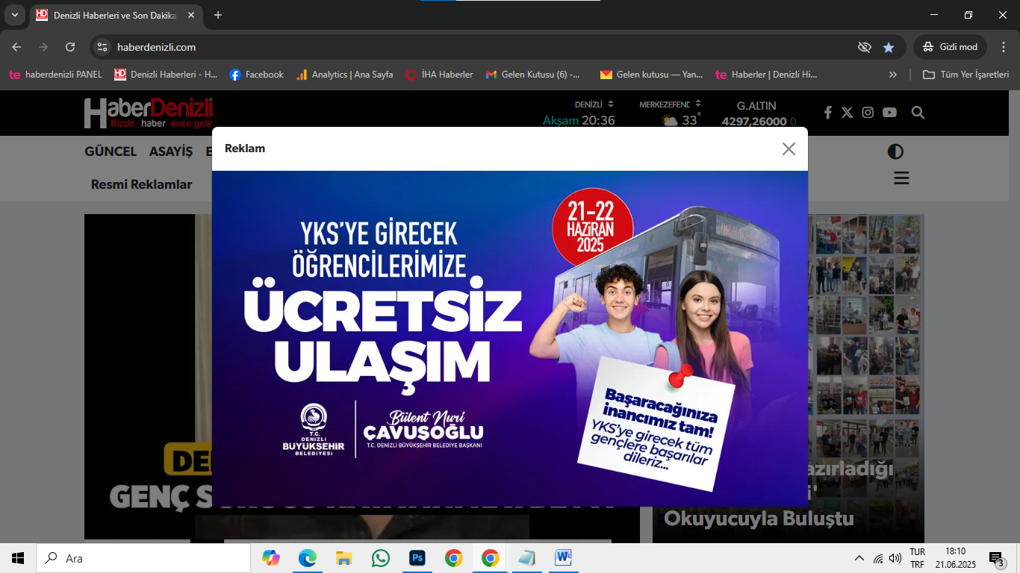Go back with browser back arrow
The image size is (1020, 573).
[16, 47]
